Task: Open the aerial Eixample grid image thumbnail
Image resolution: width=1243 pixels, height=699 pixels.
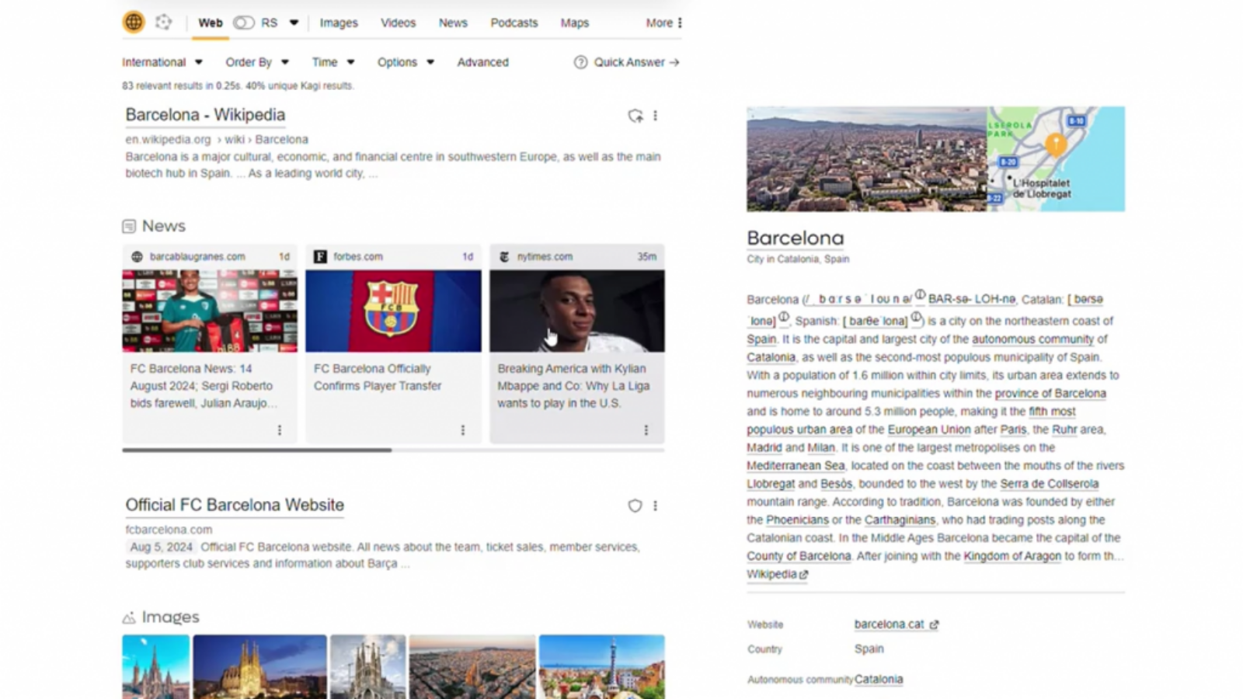Action: 472,666
